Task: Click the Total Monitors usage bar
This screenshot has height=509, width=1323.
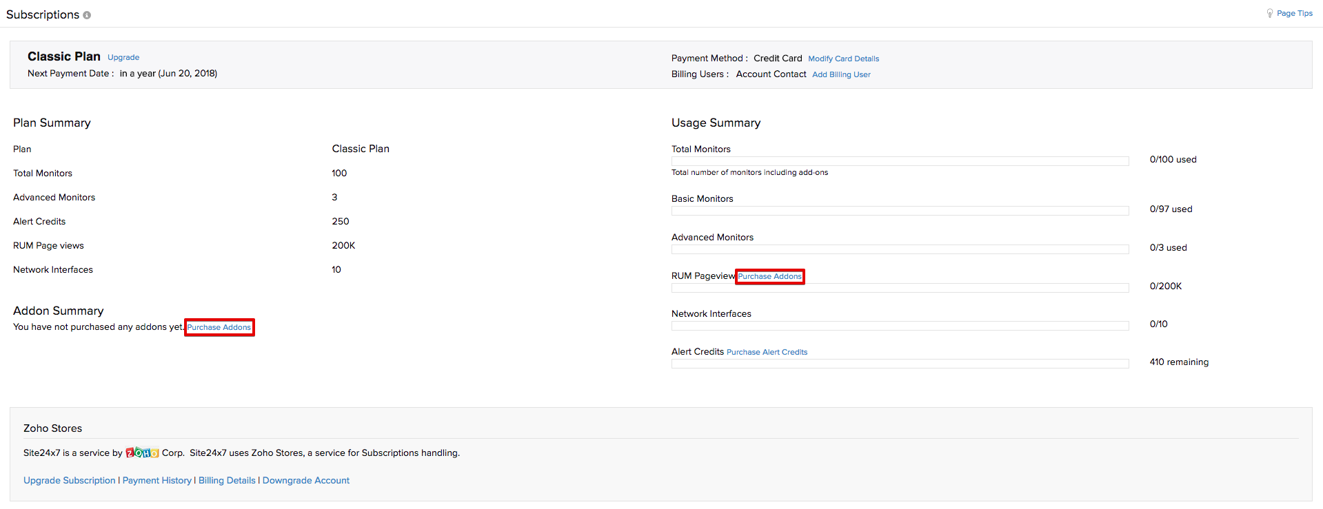Action: 900,161
